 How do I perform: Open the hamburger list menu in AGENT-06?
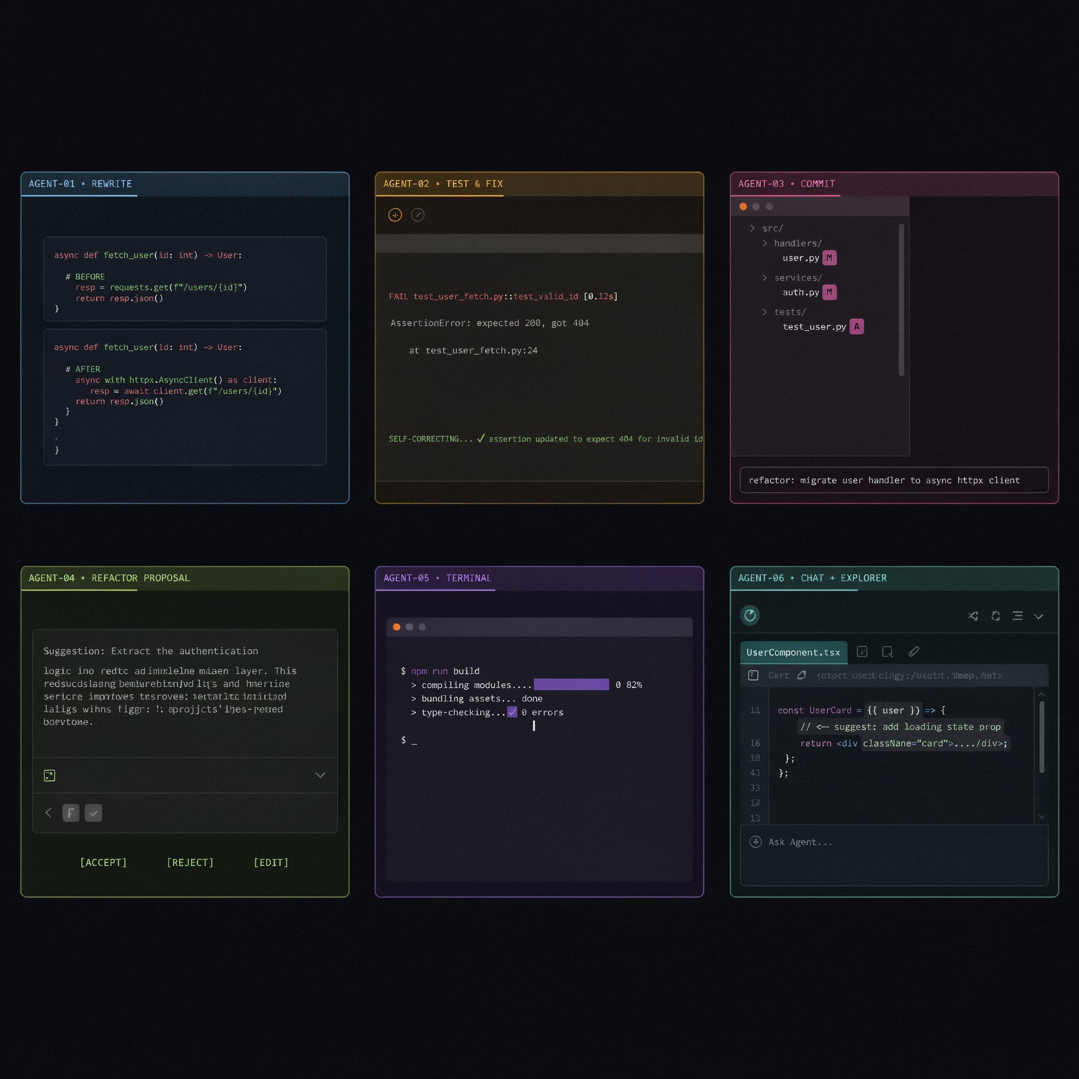coord(1017,616)
